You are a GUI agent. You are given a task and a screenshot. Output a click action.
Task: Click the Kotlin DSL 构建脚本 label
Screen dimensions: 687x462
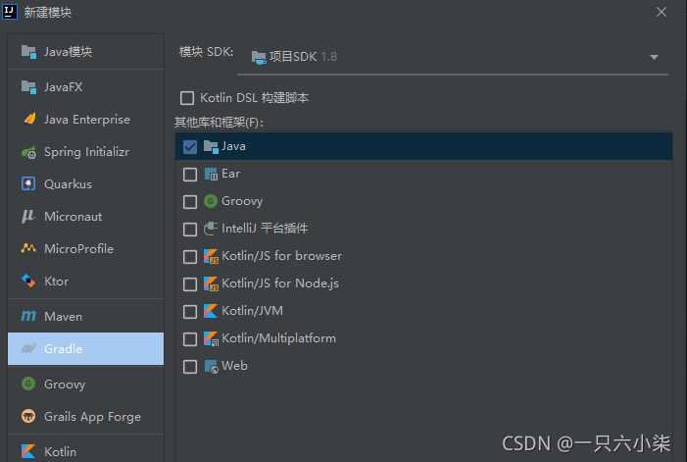click(x=254, y=98)
